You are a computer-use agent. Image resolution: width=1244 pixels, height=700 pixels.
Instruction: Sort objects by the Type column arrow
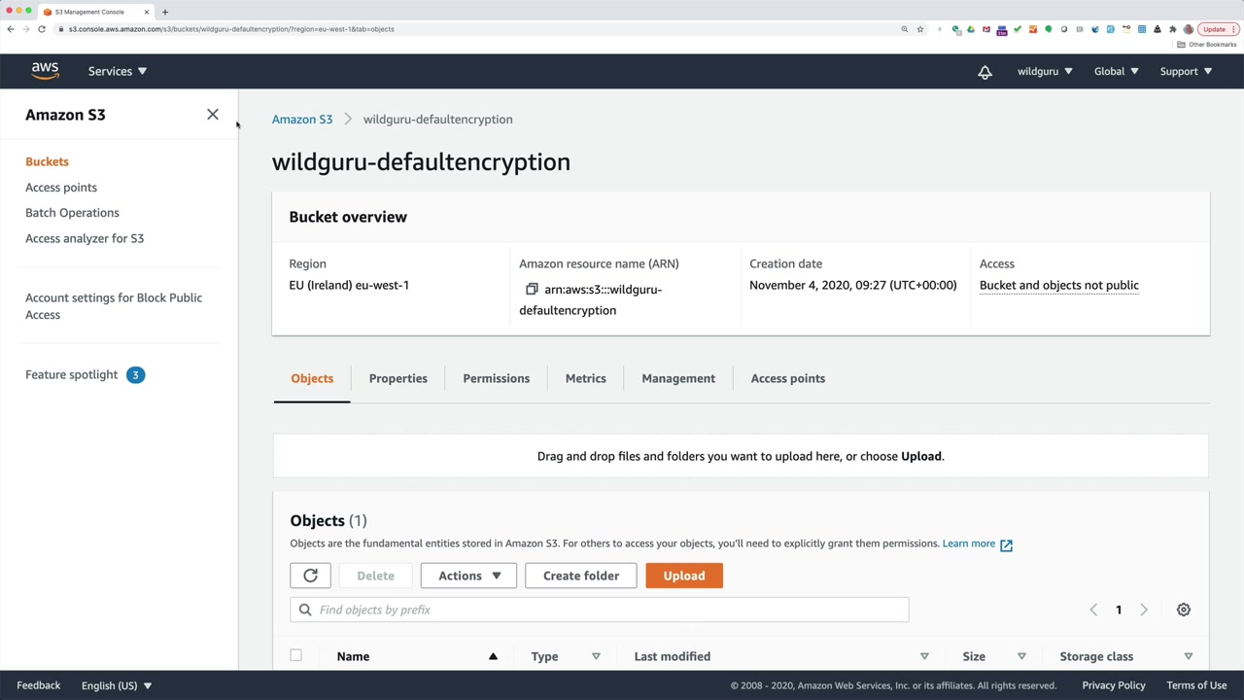(x=596, y=656)
